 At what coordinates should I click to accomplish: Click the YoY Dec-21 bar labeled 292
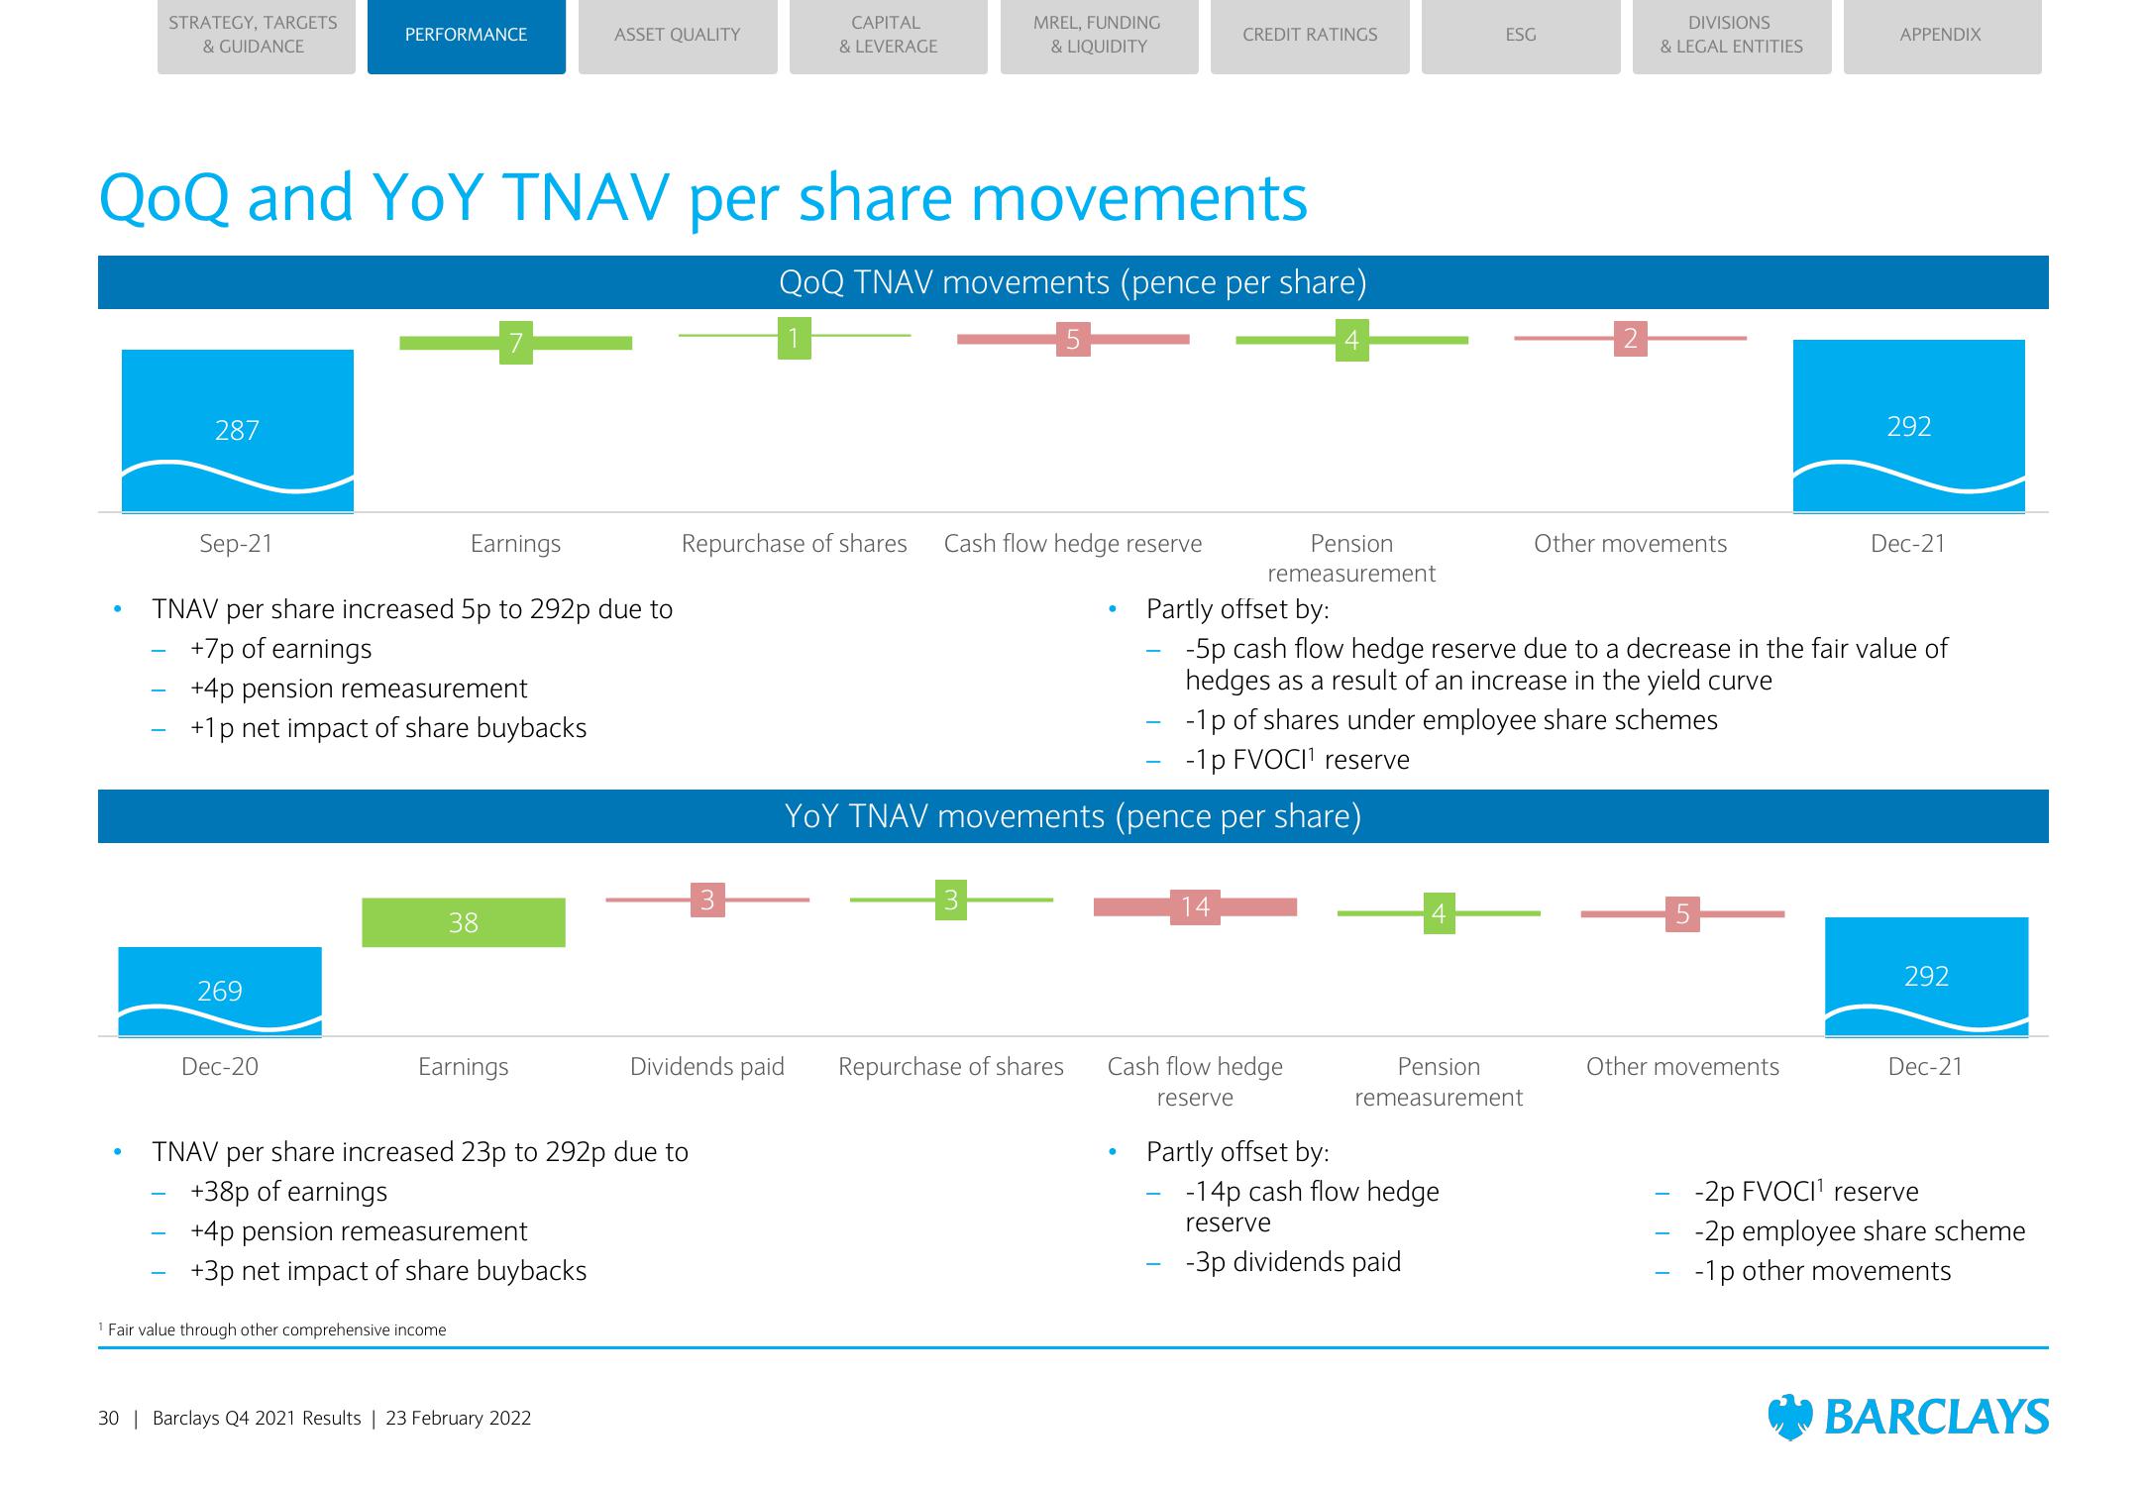[1926, 977]
